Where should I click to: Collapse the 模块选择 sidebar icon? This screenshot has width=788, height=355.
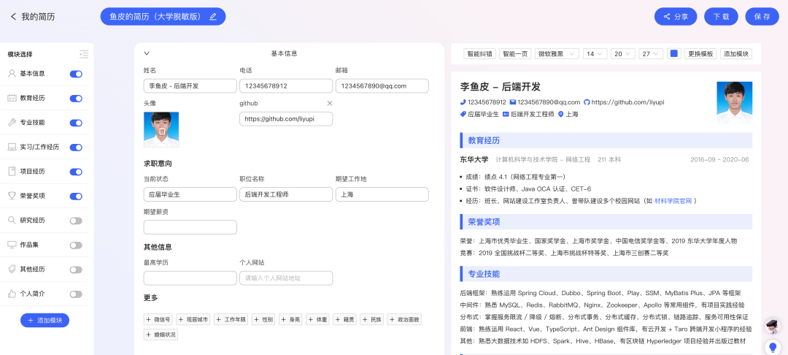coord(84,54)
